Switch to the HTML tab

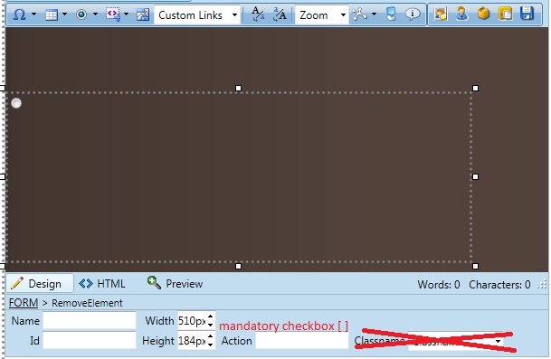102,283
